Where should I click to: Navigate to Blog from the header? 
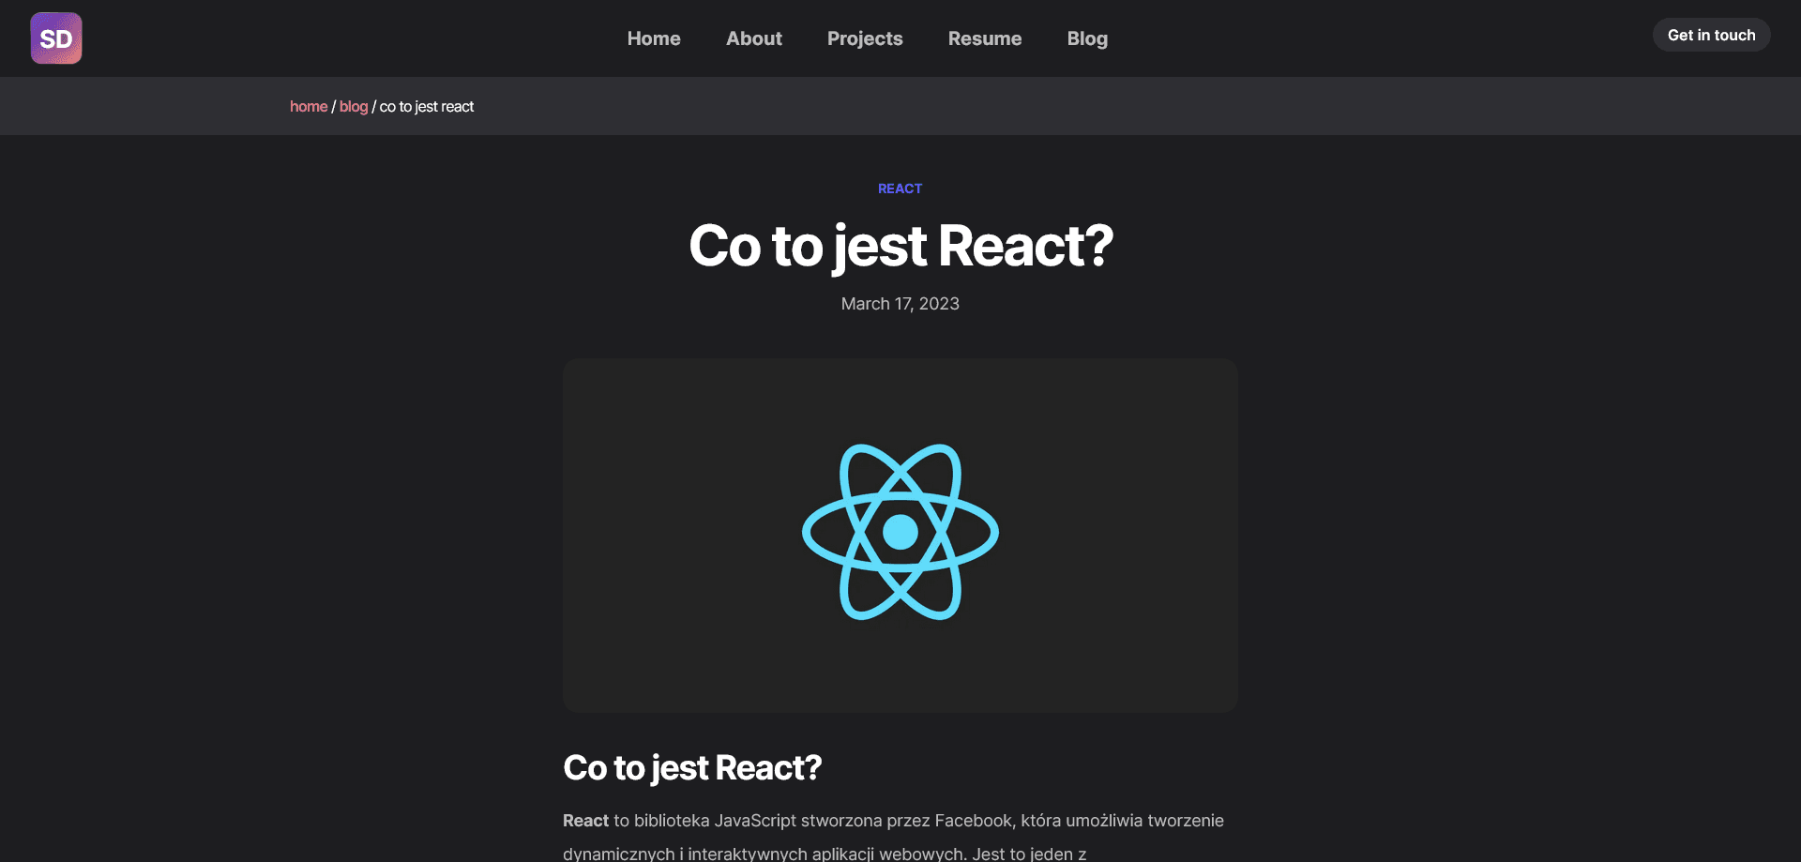(x=1086, y=38)
